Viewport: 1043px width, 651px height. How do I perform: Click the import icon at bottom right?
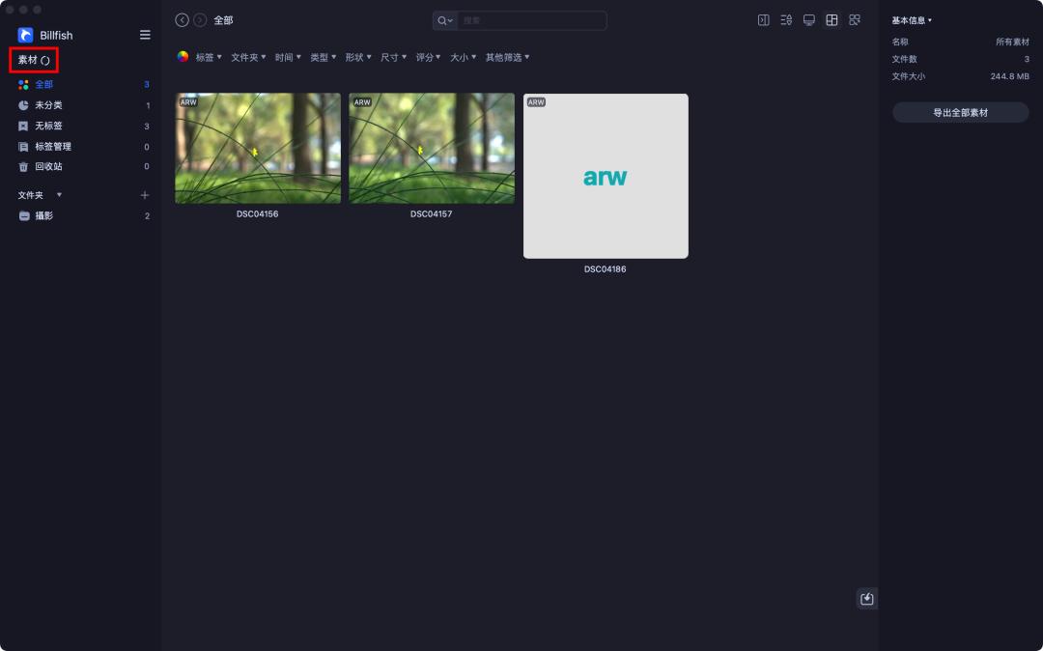pyautogui.click(x=866, y=599)
